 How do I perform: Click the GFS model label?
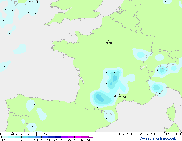click(43, 134)
